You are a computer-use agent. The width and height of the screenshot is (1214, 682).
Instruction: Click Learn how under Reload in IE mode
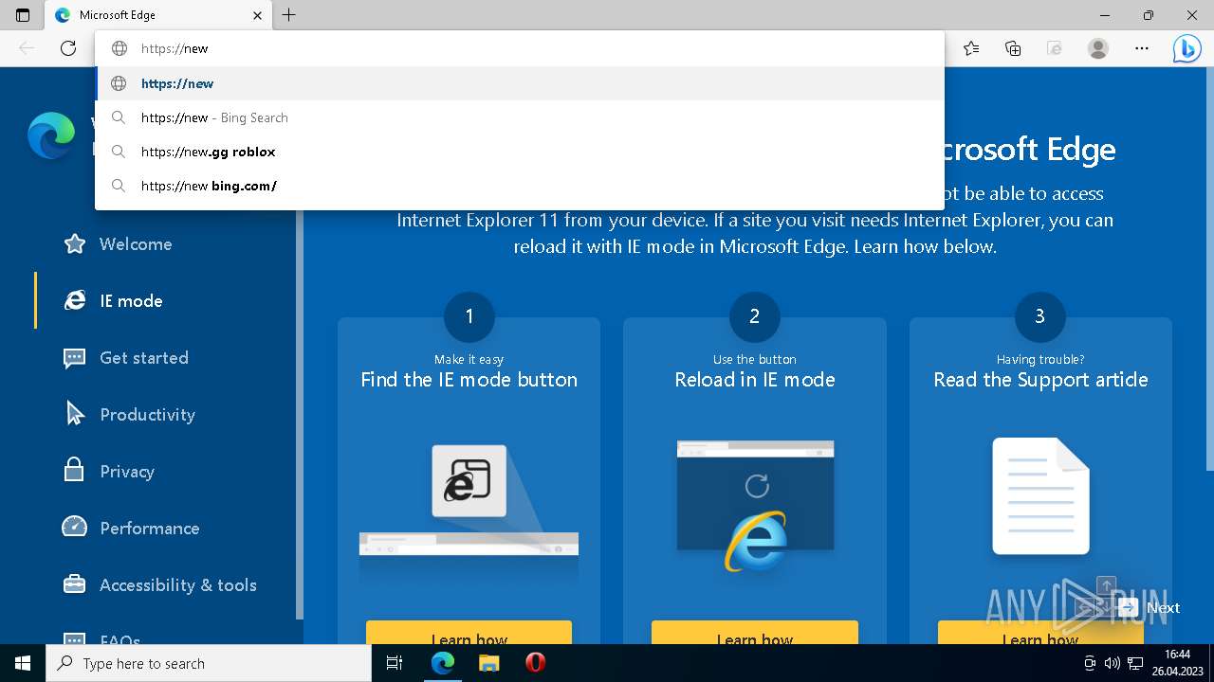pyautogui.click(x=755, y=633)
